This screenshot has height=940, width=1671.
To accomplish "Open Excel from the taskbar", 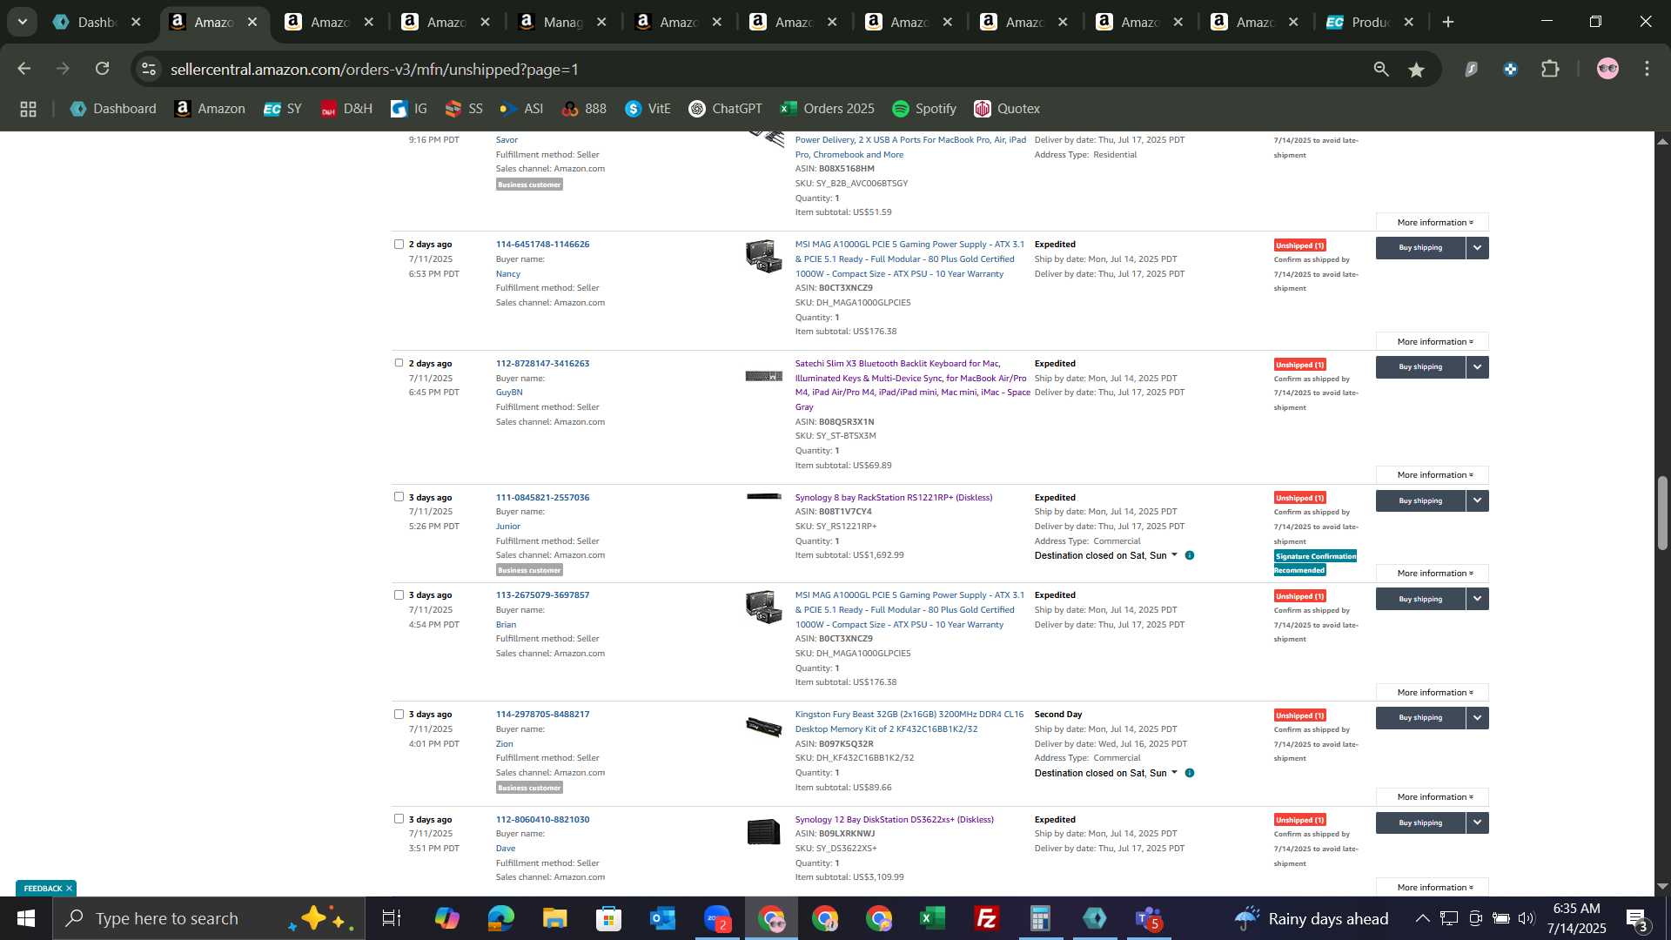I will [932, 918].
